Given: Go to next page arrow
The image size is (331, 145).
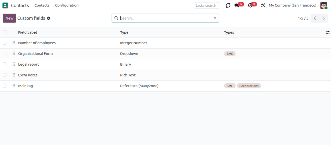Looking at the screenshot, I should (323, 18).
